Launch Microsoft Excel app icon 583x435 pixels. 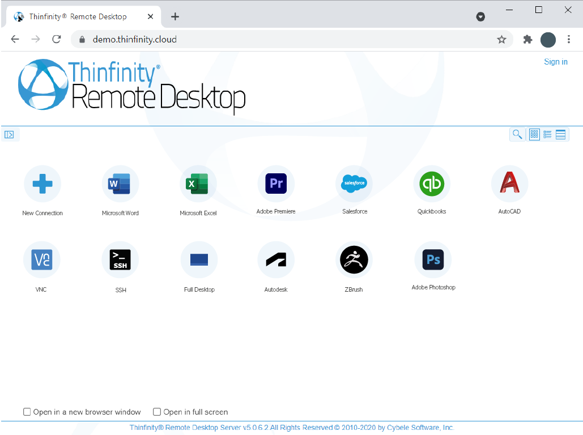198,184
